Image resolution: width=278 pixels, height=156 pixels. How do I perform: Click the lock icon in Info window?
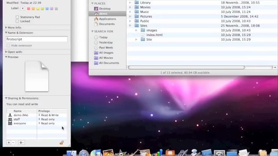pyautogui.click(x=62, y=143)
